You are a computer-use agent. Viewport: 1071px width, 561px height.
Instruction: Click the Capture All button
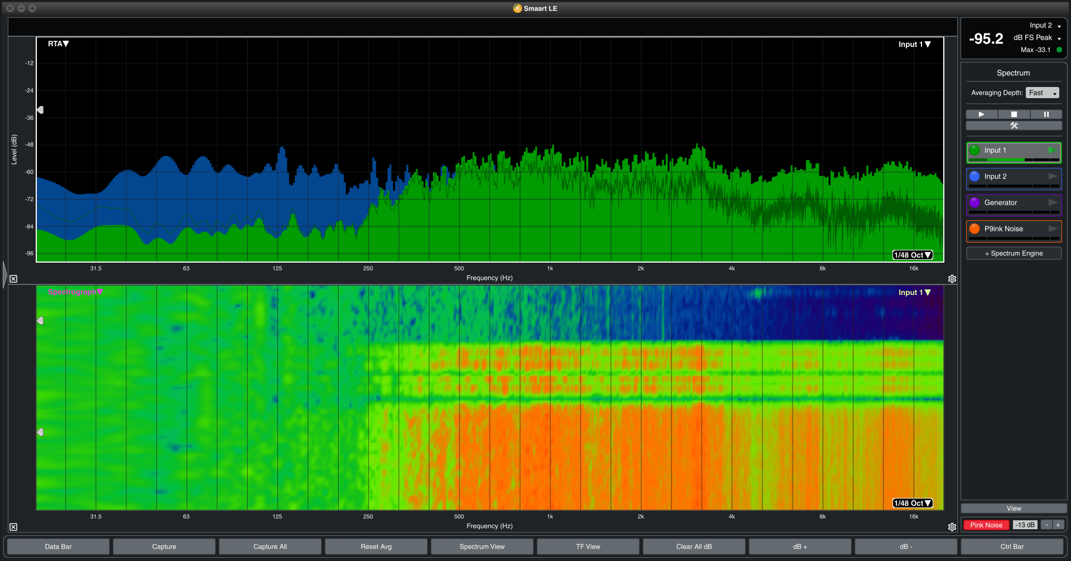(270, 547)
